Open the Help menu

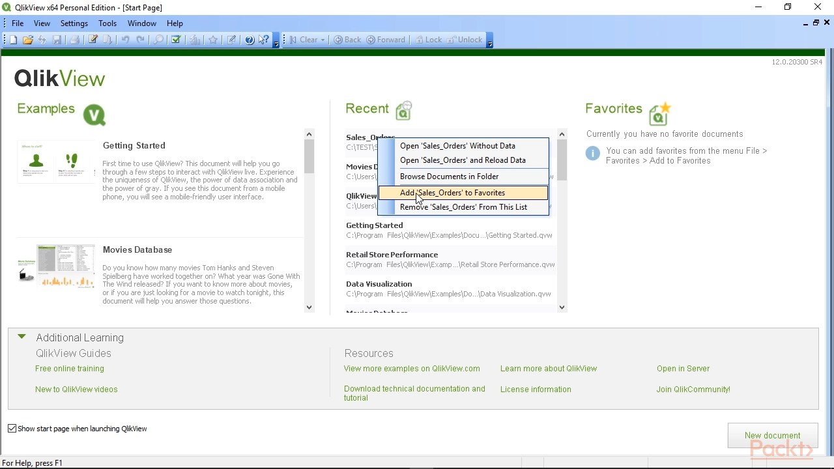pyautogui.click(x=175, y=23)
